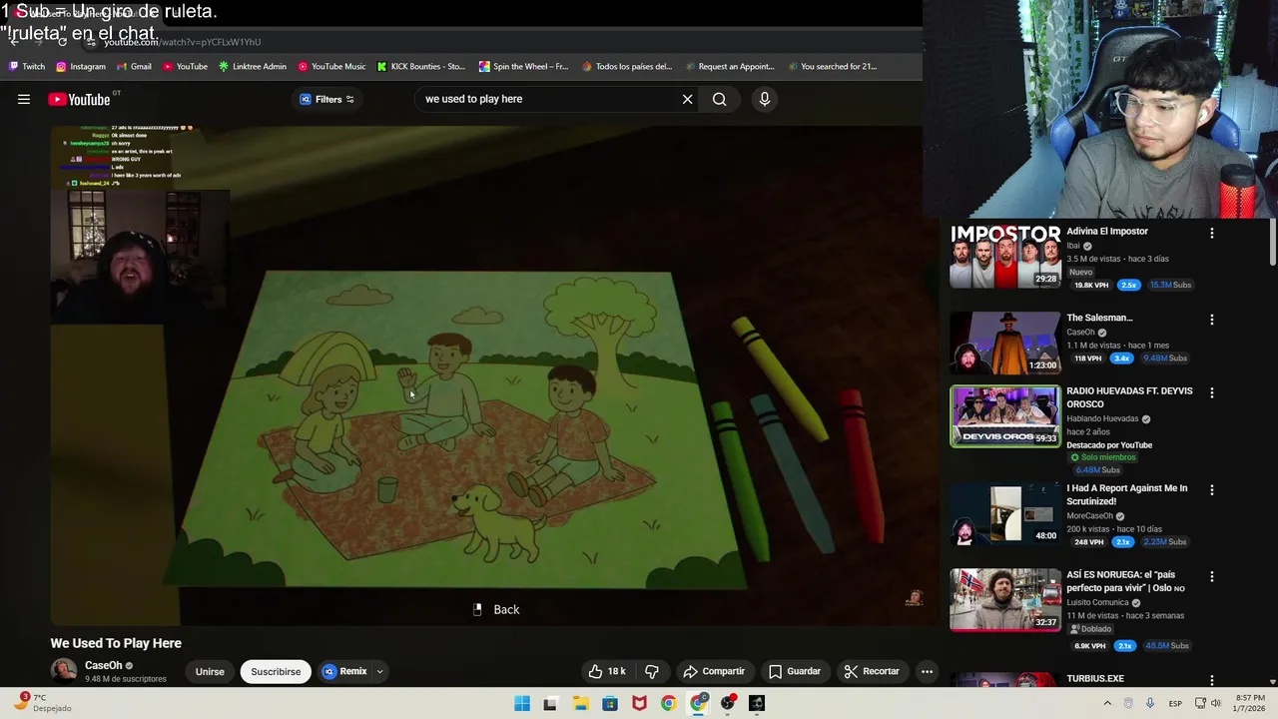This screenshot has width=1278, height=719.
Task: Open options menu for 'TURBIUS.EXE' video
Action: tap(1212, 680)
